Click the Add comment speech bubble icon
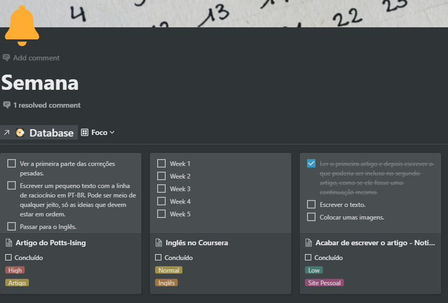Viewport: 448px width, 303px height. [x=6, y=58]
